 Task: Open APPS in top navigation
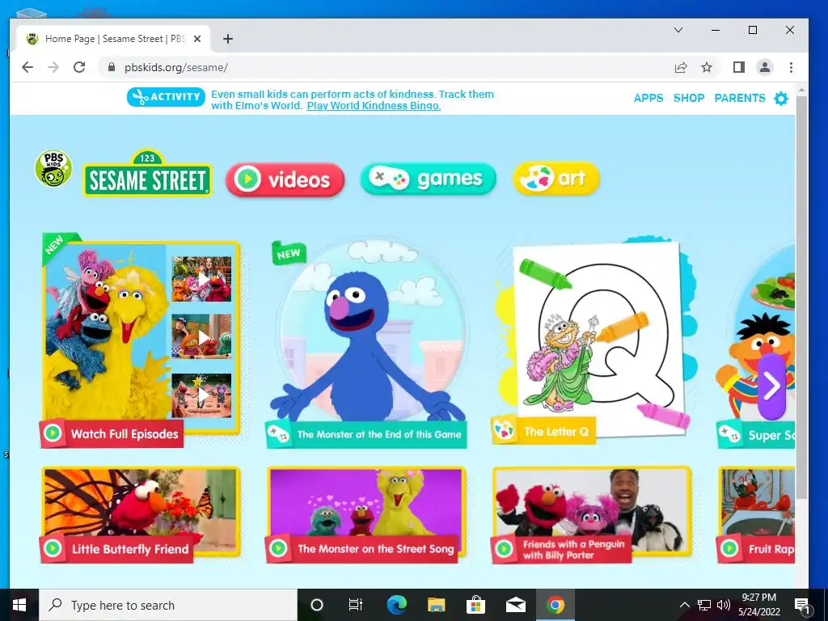pos(648,98)
